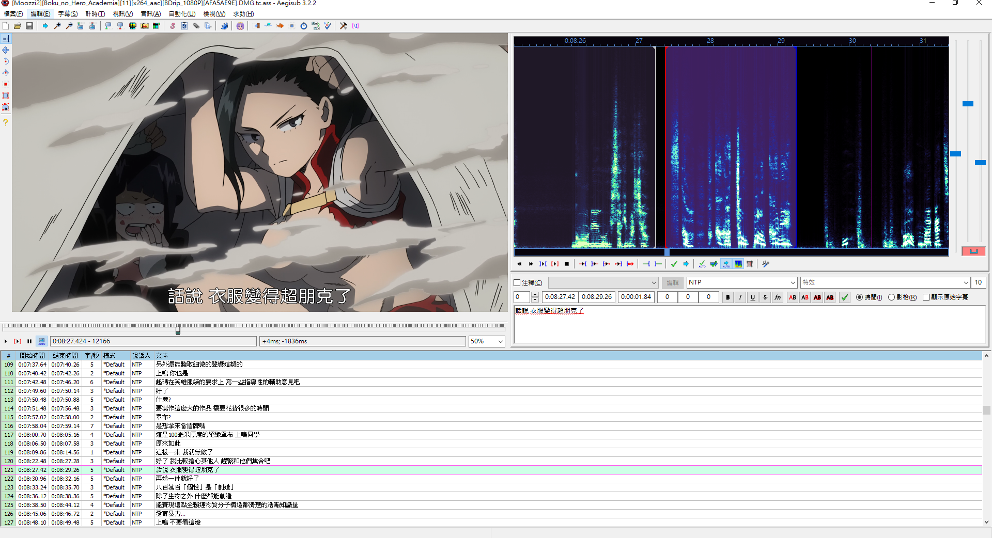Open the style dropdown beside 注釋
992x538 pixels.
click(x=654, y=282)
